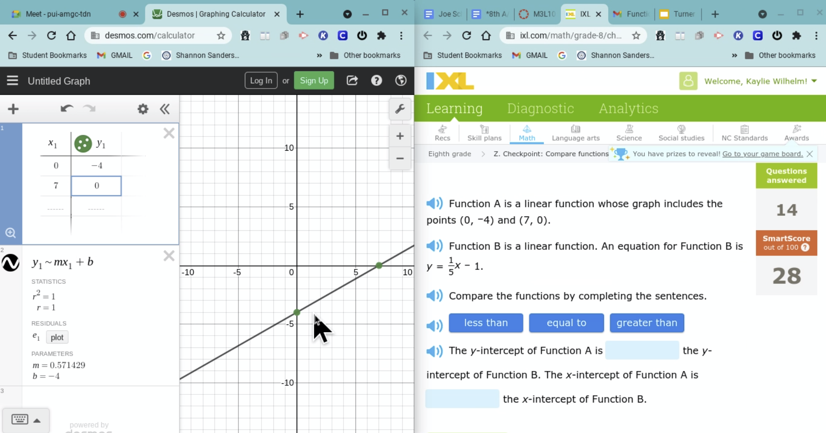This screenshot has height=433, width=826.
Task: Click the undo icon in Desmos
Action: (66, 109)
